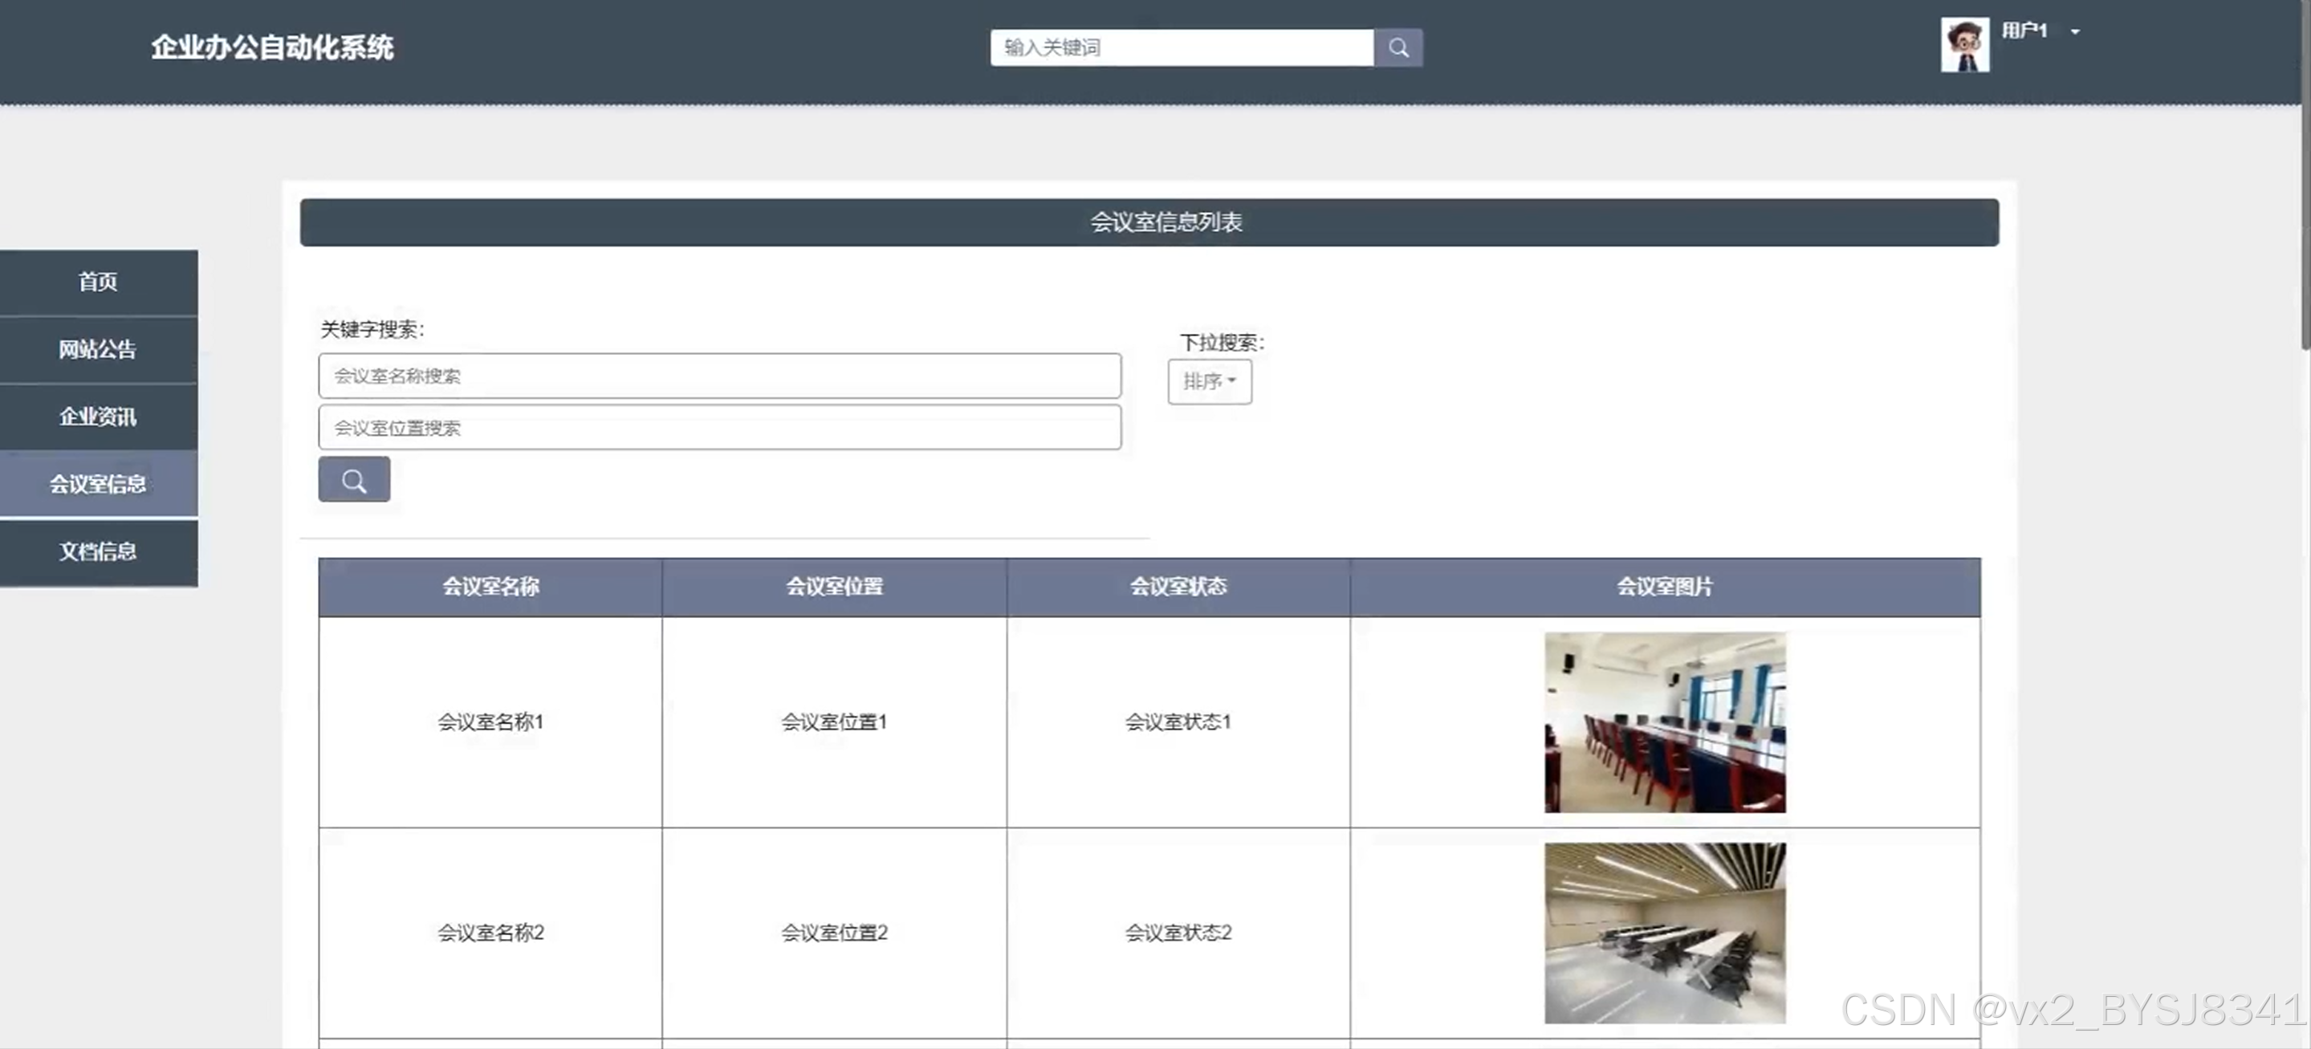Open the first meeting room photo thumbnail
The image size is (2311, 1049).
[x=1664, y=722]
